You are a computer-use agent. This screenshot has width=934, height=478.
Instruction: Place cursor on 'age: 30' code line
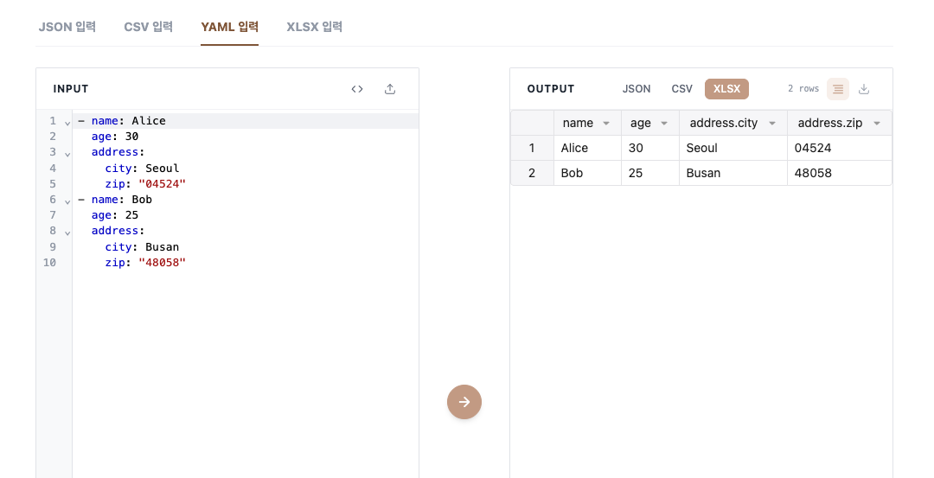pyautogui.click(x=246, y=137)
